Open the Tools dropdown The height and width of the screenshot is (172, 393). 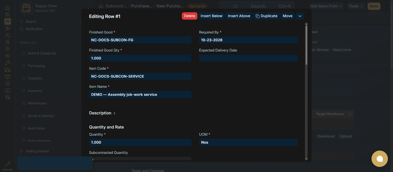coord(356,6)
